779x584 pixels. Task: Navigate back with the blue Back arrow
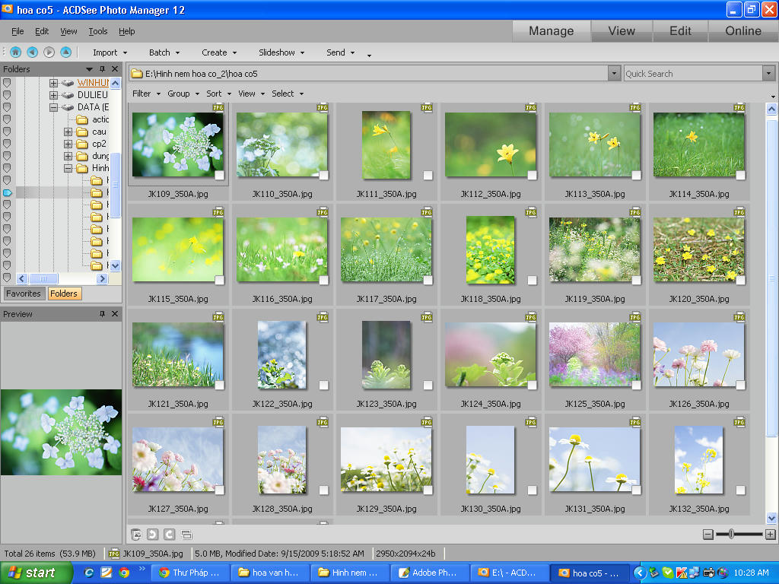tap(32, 52)
